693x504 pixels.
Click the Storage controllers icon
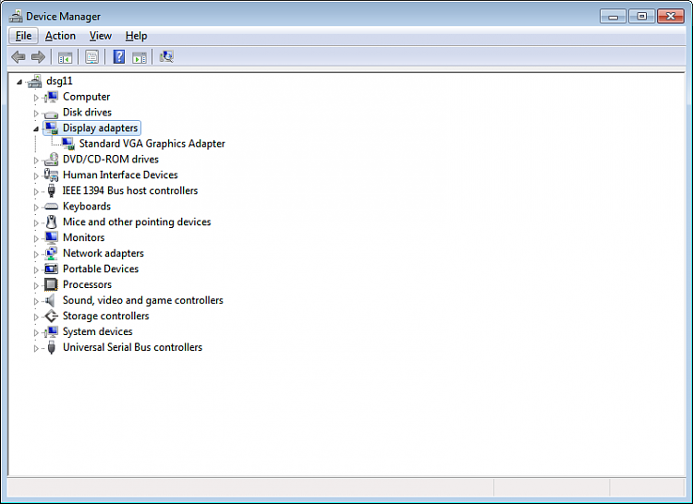[x=51, y=316]
